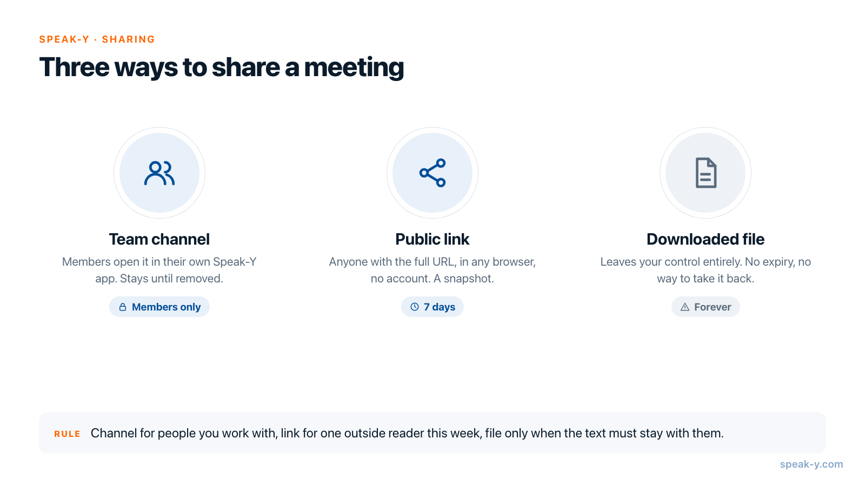Click the description Anyone with the full URL
The width and height of the screenshot is (865, 486).
coord(432,270)
